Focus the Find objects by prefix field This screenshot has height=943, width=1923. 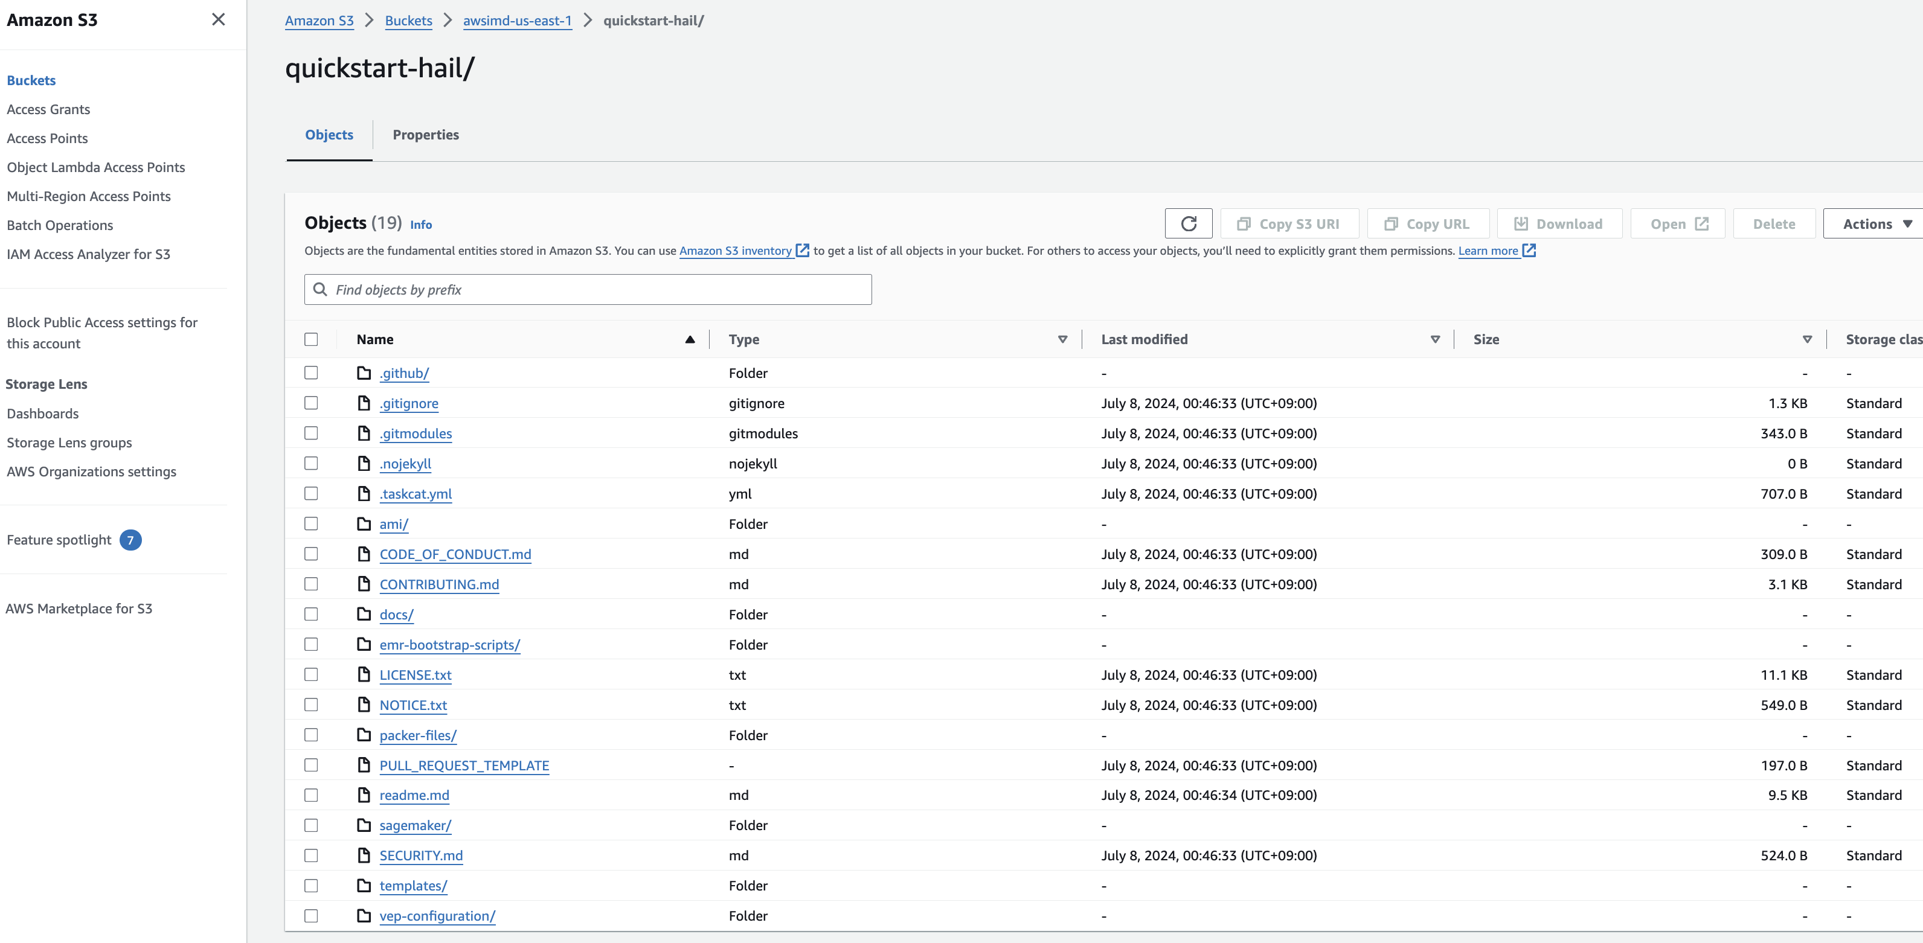pyautogui.click(x=588, y=289)
